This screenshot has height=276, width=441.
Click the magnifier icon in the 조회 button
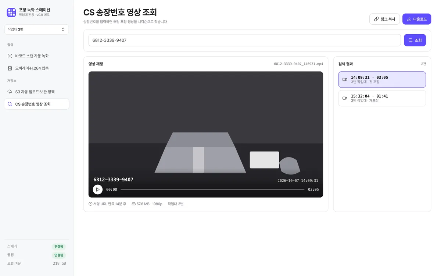[x=411, y=40]
